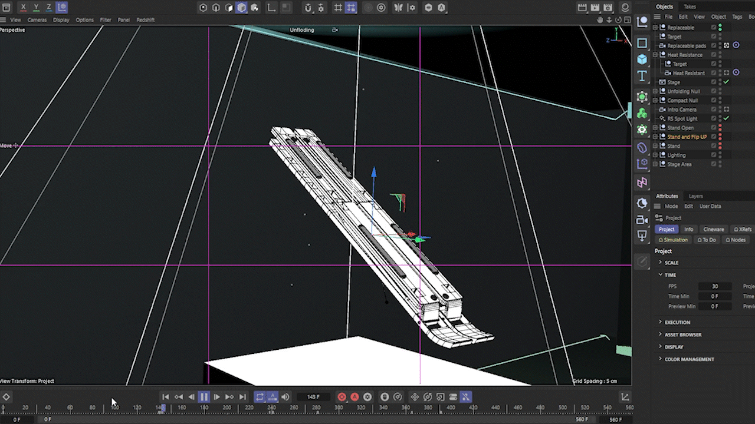Open the XRefs project tab
Image resolution: width=755 pixels, height=424 pixels.
click(x=743, y=229)
